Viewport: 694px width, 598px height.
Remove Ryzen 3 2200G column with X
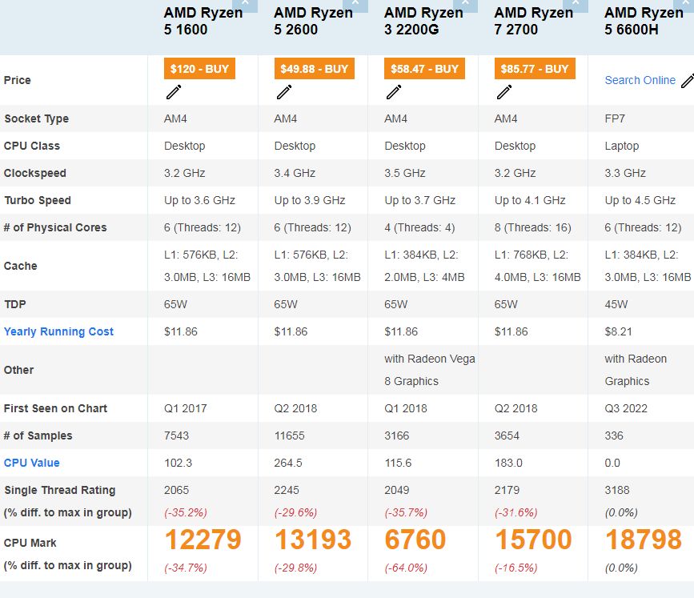[x=467, y=5]
